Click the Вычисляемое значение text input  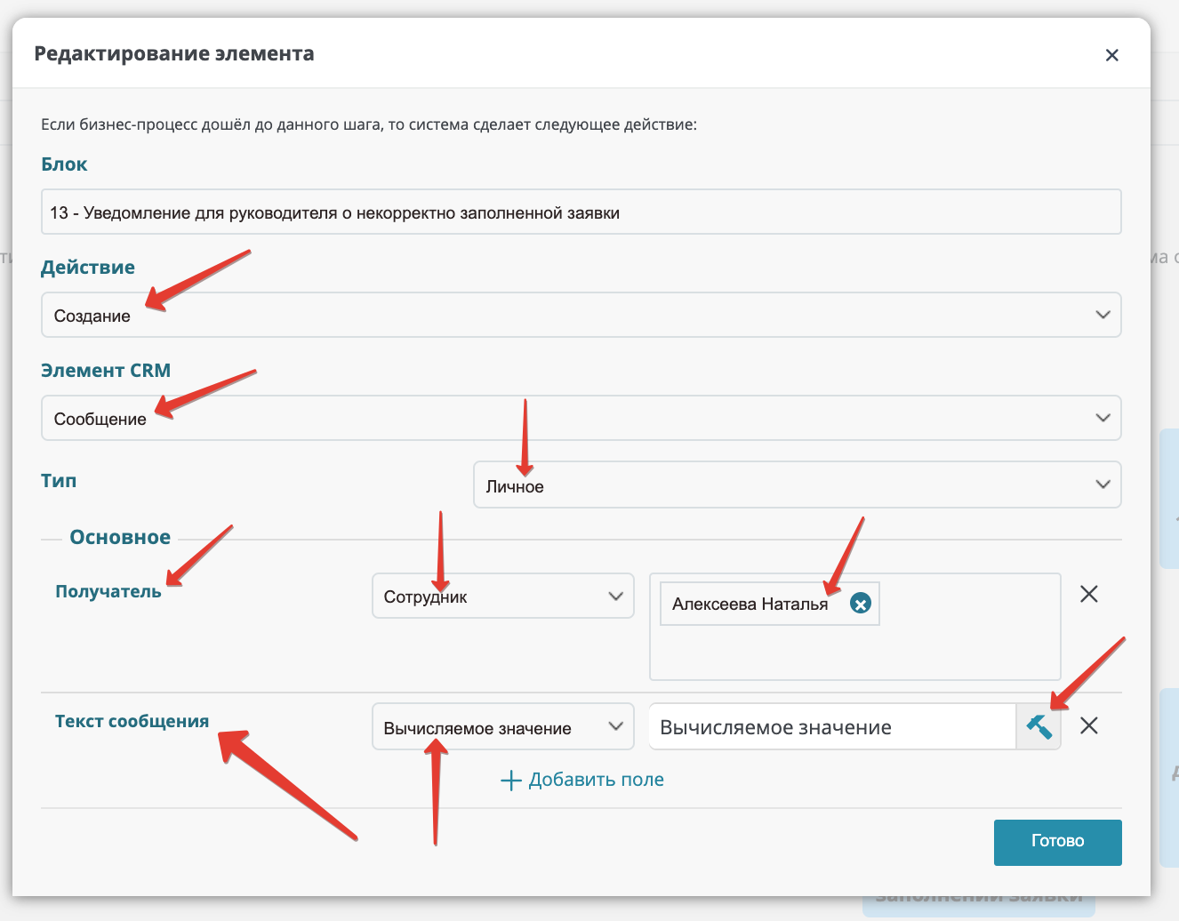point(833,726)
